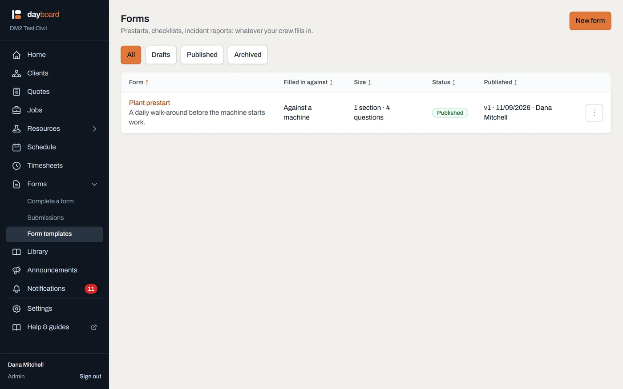Open the Quotes page label

coord(38,92)
